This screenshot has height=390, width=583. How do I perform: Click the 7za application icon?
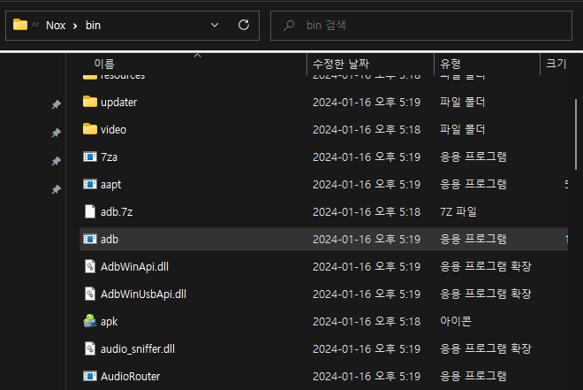coord(89,157)
